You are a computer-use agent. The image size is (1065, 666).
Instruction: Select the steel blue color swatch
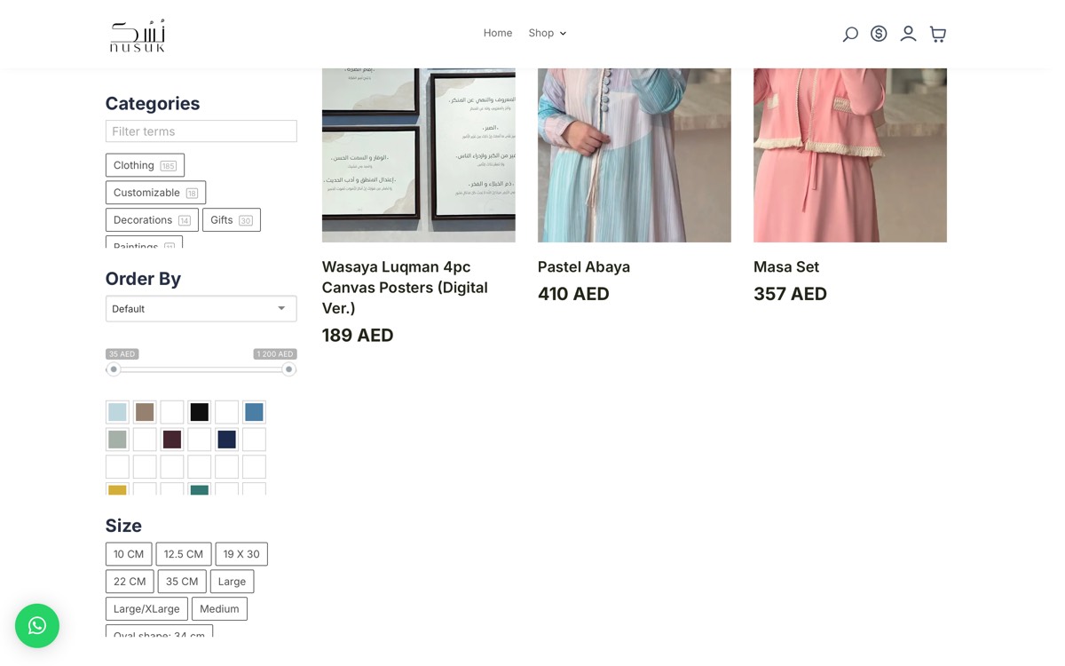[x=254, y=412]
